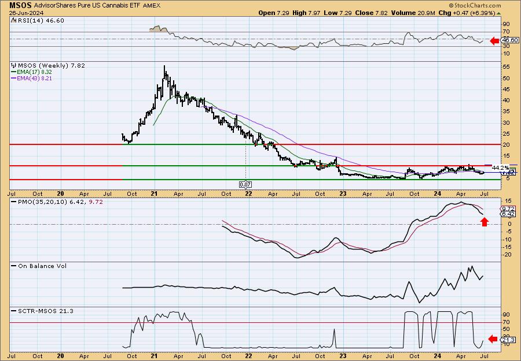This screenshot has width=521, height=361.
Task: Click the High 7.97 value
Action: click(x=307, y=13)
